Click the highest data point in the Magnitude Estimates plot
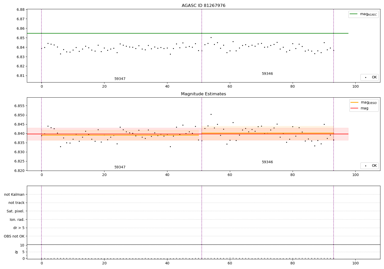This screenshot has height=269, width=384. [x=211, y=114]
